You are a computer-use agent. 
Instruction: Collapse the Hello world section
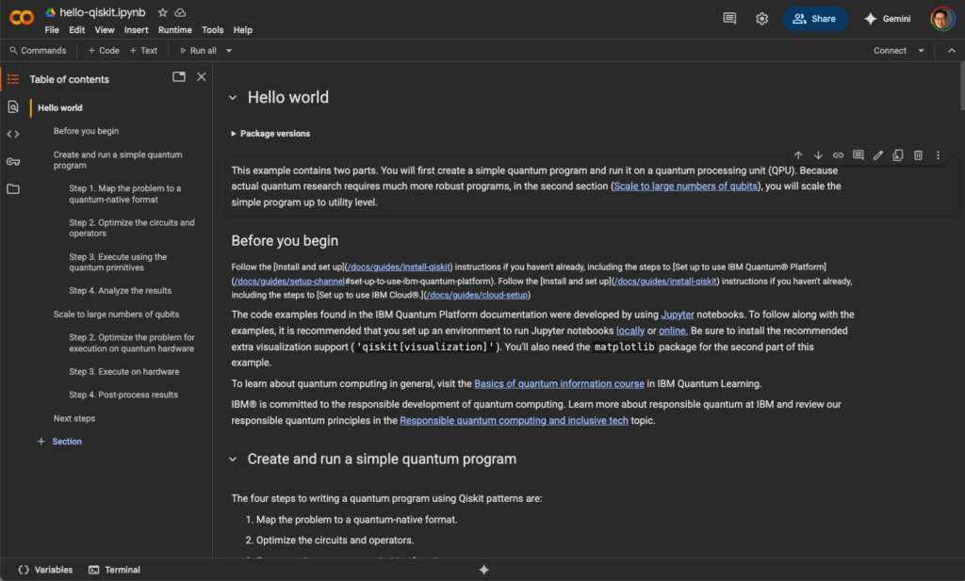pos(233,98)
